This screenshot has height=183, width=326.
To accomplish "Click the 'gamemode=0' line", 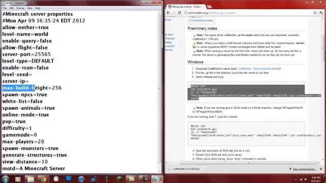I will [x=19, y=135].
